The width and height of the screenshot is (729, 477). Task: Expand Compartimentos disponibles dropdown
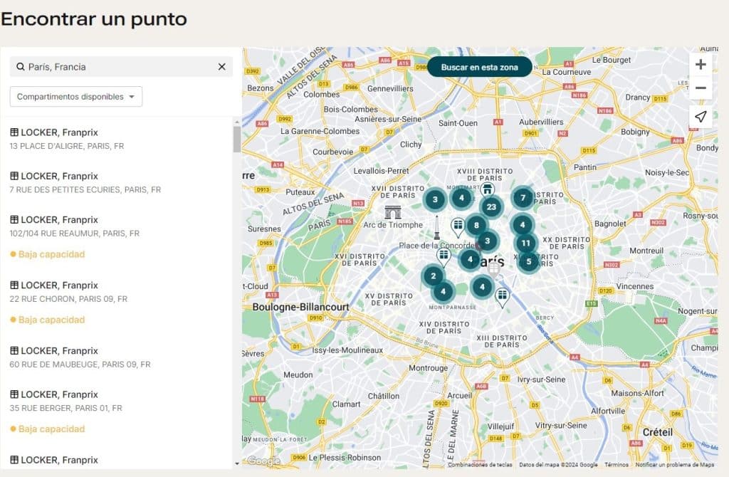point(75,97)
